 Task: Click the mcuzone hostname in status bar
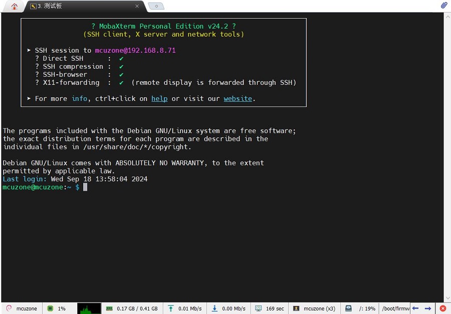click(x=27, y=308)
